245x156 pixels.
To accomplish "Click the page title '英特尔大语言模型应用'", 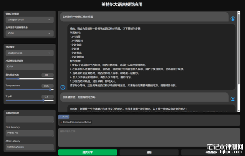I will click(122, 4).
